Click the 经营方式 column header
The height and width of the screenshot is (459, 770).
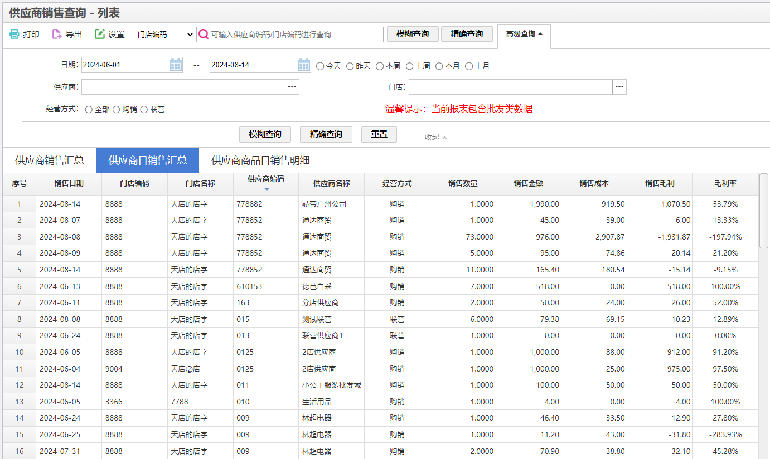[398, 183]
